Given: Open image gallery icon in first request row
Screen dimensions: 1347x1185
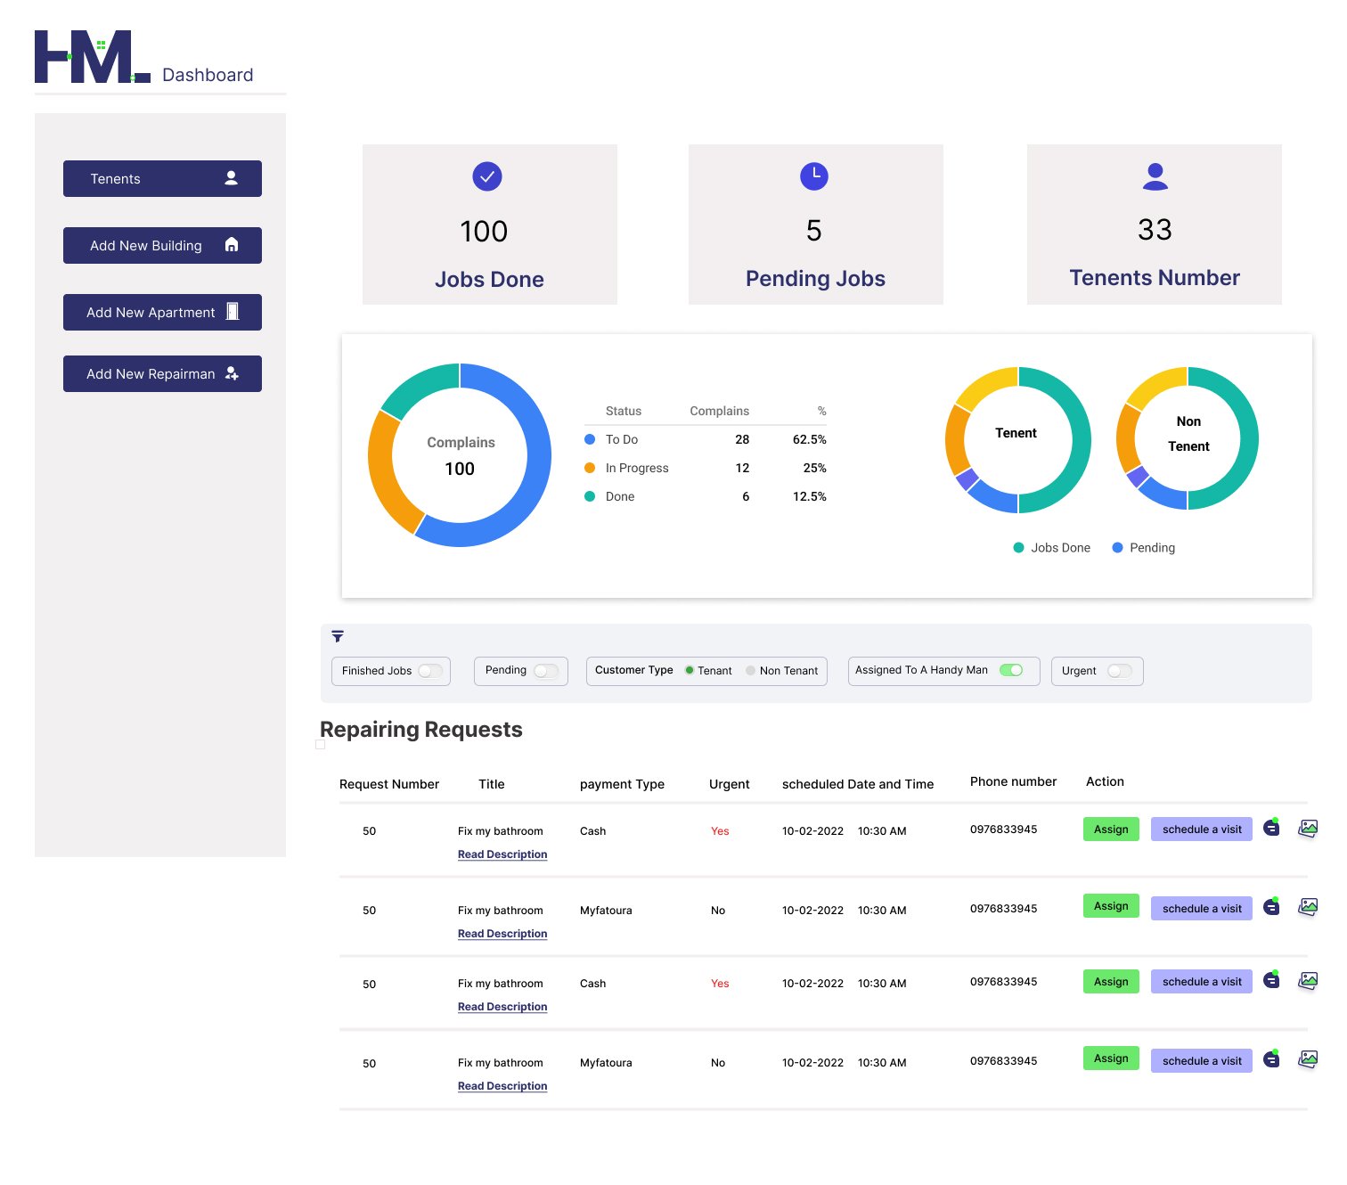Looking at the screenshot, I should click(x=1307, y=829).
